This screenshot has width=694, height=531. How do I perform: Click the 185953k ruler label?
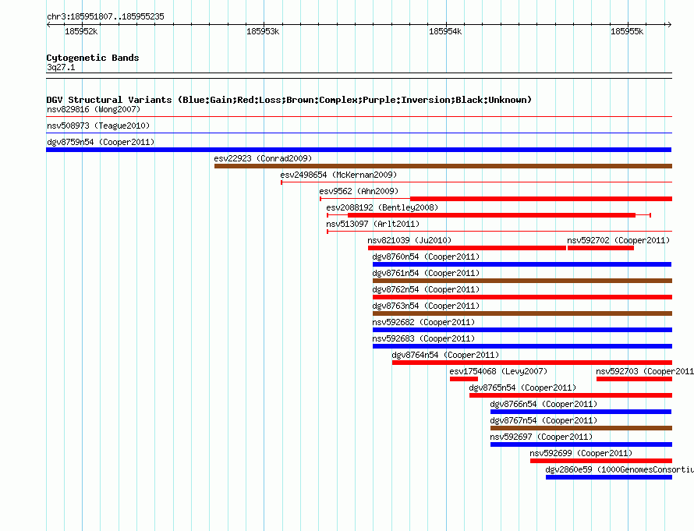[263, 31]
